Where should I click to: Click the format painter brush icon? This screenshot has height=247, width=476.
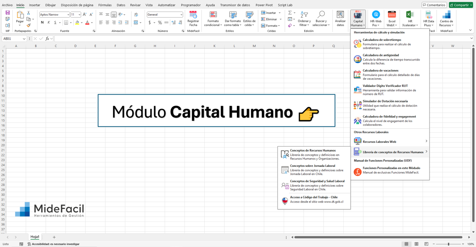point(29,25)
